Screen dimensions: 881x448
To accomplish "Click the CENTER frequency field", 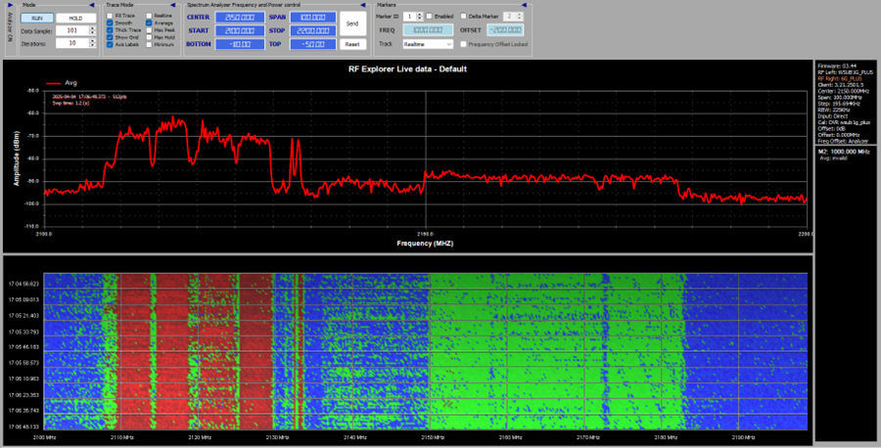I will coord(238,18).
